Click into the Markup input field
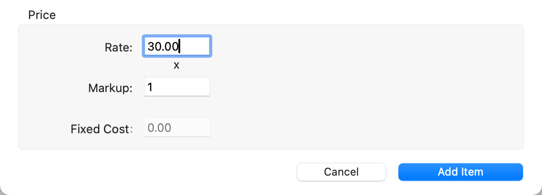 point(177,87)
